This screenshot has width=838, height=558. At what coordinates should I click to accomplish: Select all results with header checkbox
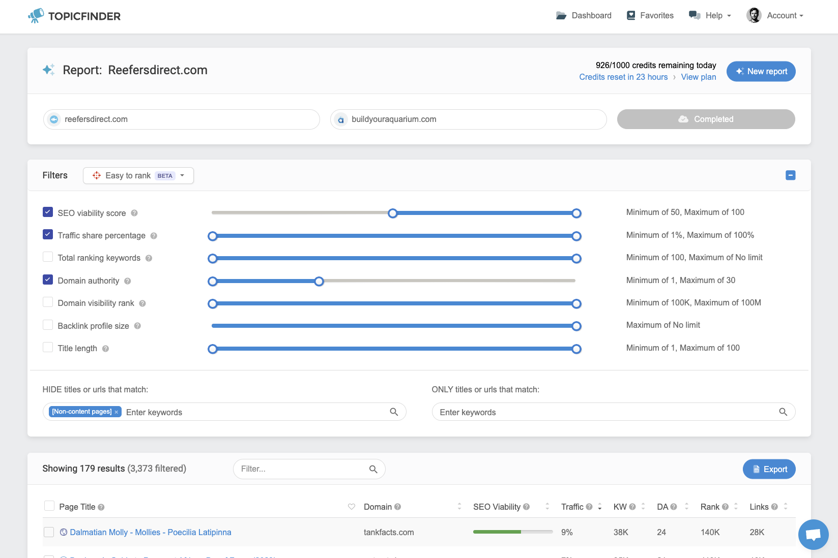pos(49,506)
